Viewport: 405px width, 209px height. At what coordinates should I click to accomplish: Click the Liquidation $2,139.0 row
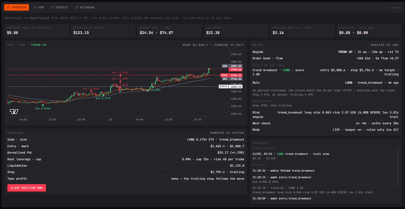tap(126, 166)
